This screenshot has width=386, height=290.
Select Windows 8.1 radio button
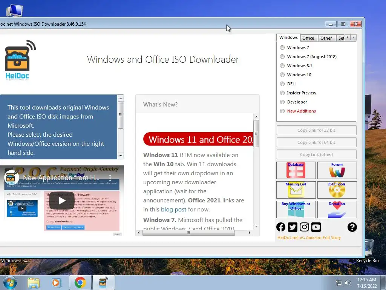click(282, 66)
